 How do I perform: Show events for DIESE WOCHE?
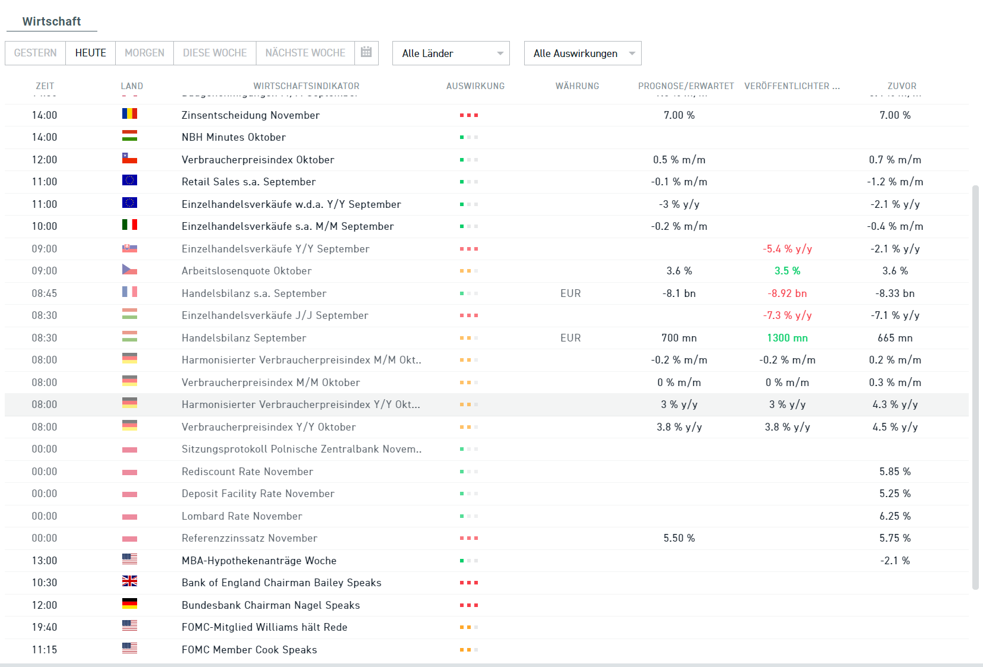tap(215, 53)
